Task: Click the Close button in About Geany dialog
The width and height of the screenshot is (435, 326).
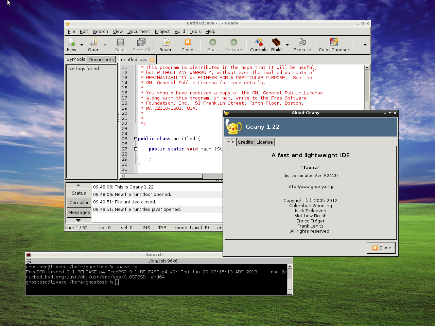Action: coord(381,248)
